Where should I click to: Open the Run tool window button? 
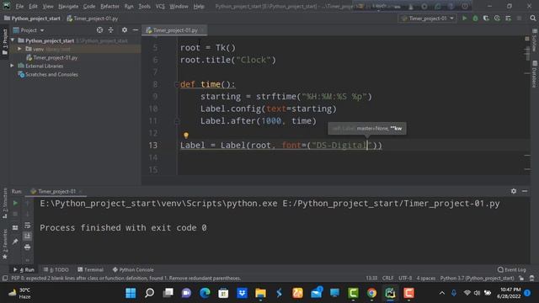tap(24, 269)
